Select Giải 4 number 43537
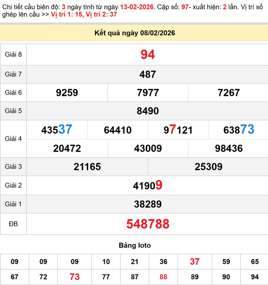268x285 pixels. [57, 130]
